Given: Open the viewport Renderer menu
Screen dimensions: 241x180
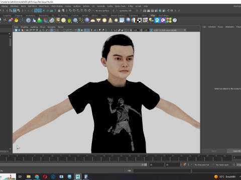Looking at the screenshot, I should click(51, 27).
